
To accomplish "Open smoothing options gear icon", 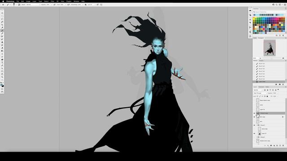I will pos(86,4).
